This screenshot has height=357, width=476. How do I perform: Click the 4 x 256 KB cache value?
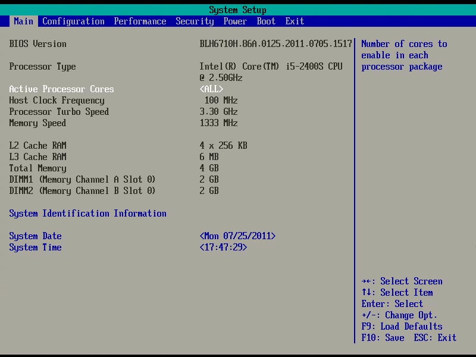tap(223, 146)
